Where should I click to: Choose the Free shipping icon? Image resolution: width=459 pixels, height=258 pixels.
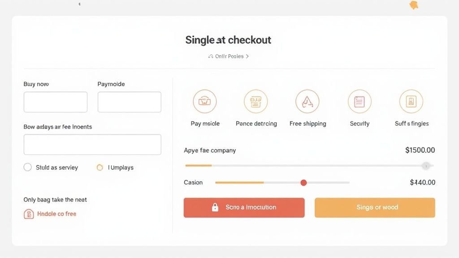tap(307, 101)
